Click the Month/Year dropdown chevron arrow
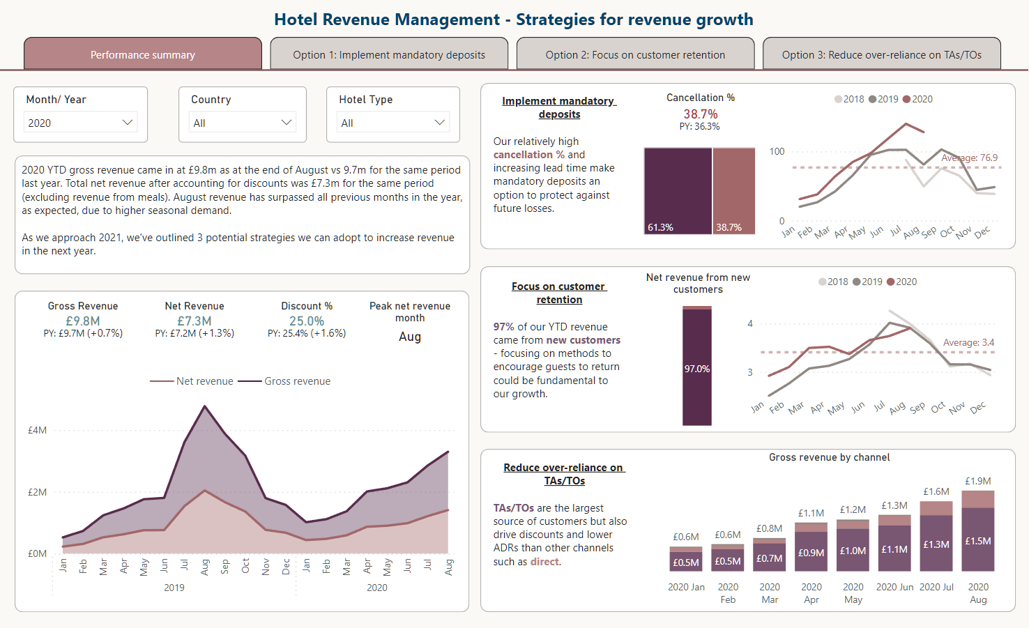 (x=128, y=123)
